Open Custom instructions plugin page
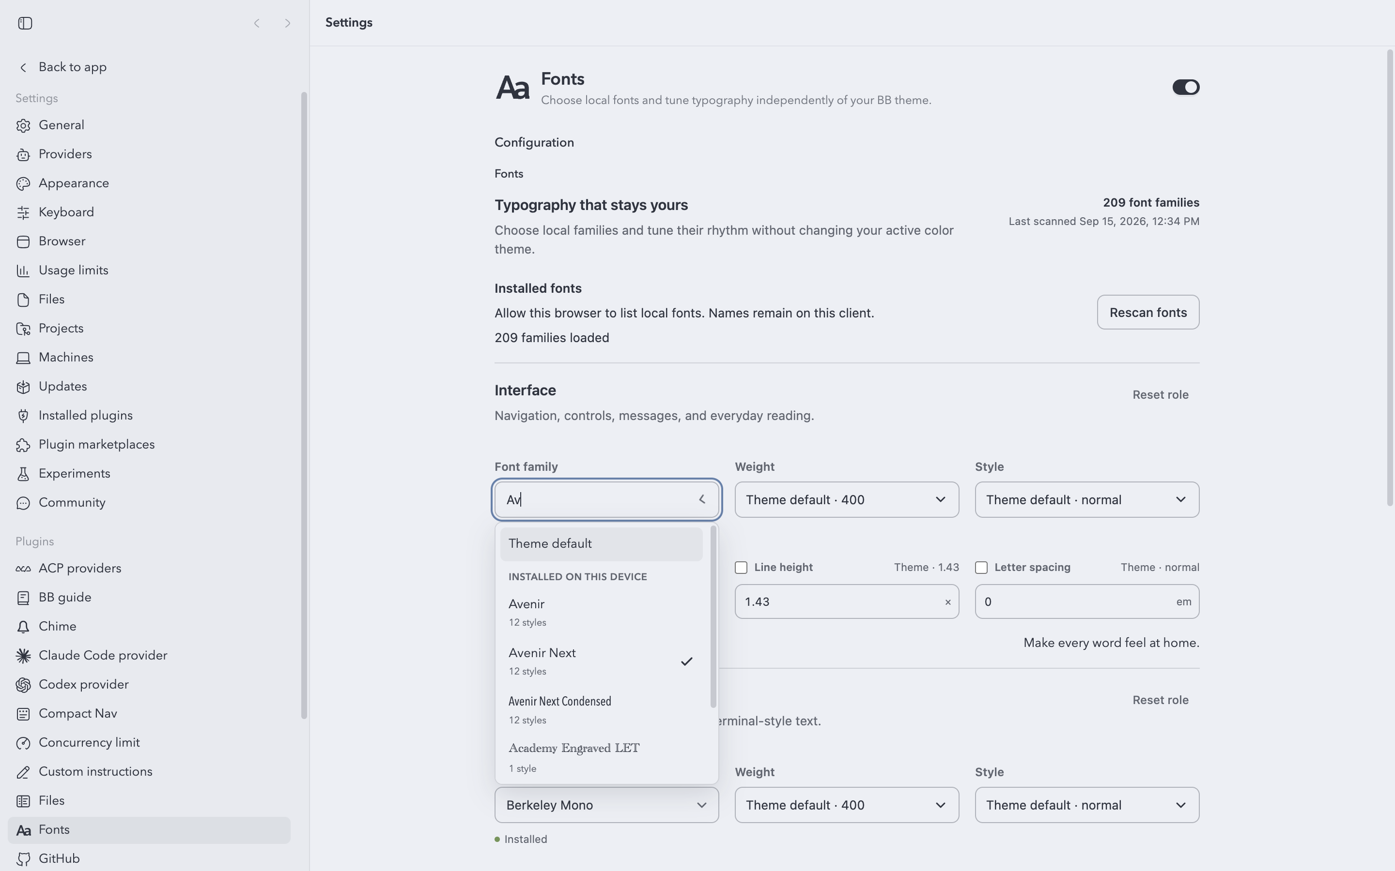The image size is (1395, 871). click(x=149, y=772)
